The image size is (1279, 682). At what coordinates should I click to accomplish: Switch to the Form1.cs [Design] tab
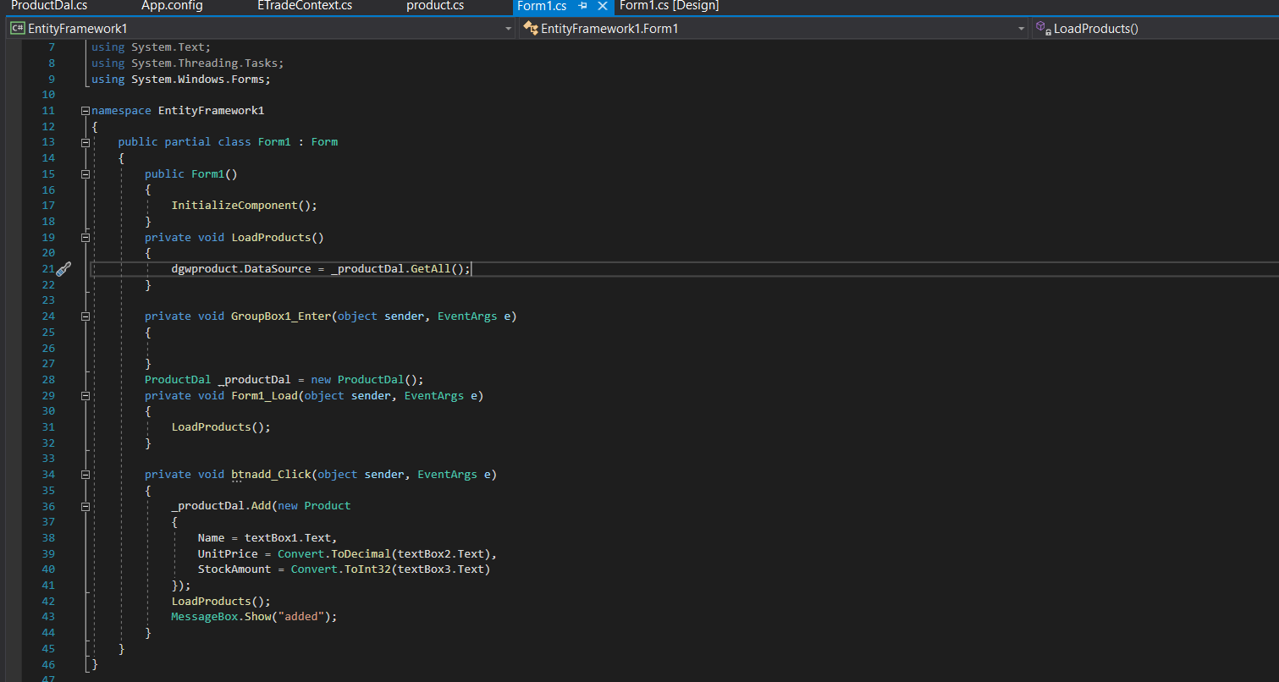669,6
